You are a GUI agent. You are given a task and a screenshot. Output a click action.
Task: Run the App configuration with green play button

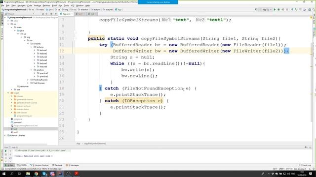275,9
